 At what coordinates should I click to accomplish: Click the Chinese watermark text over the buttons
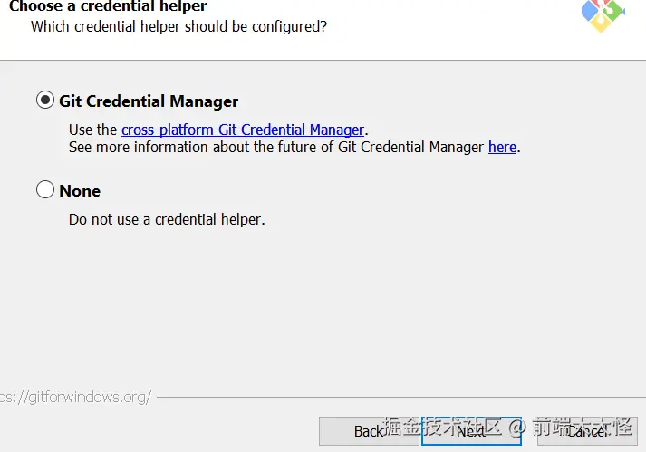(x=507, y=426)
